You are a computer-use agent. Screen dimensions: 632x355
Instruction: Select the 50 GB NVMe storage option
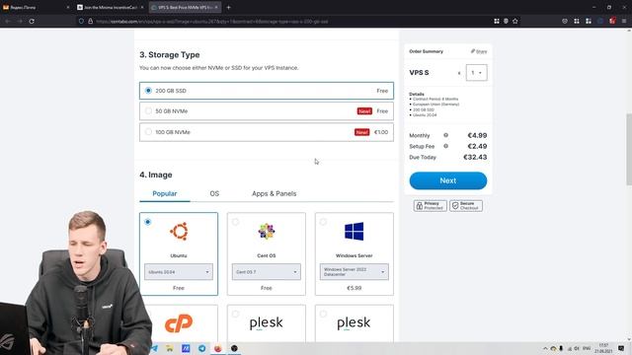(x=267, y=111)
